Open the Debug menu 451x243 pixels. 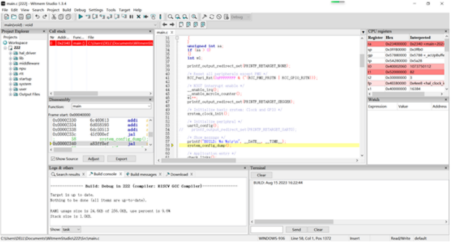point(80,10)
